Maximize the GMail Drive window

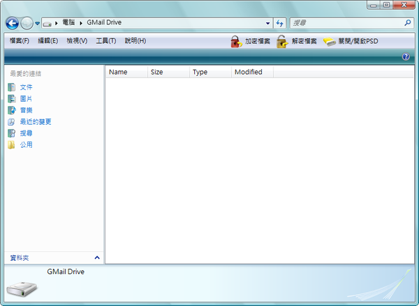386,5
